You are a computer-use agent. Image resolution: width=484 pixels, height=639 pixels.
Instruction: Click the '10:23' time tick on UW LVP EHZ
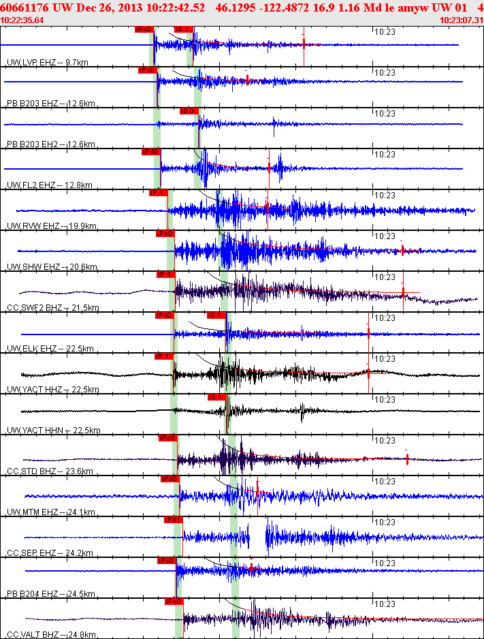[x=385, y=32]
